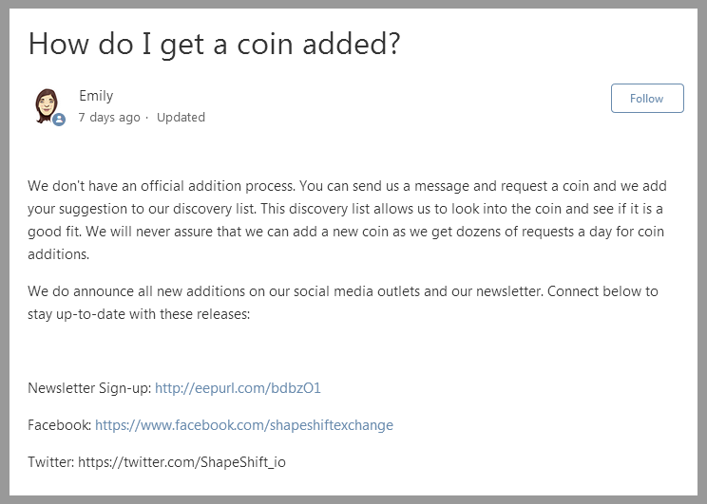The width and height of the screenshot is (707, 504).
Task: Click the Follow button
Action: pyautogui.click(x=647, y=98)
